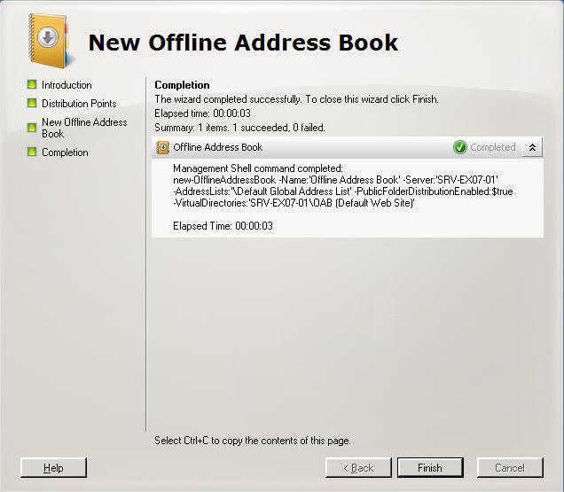564x492 pixels.
Task: Click the green Completed checkmark icon
Action: pos(459,147)
